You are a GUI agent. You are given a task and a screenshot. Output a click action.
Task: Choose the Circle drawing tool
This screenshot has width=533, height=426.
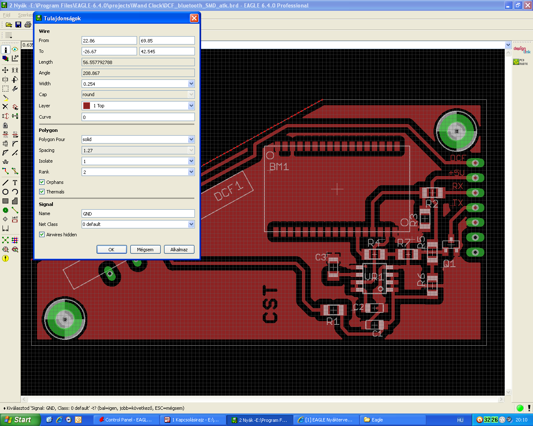[x=5, y=192]
